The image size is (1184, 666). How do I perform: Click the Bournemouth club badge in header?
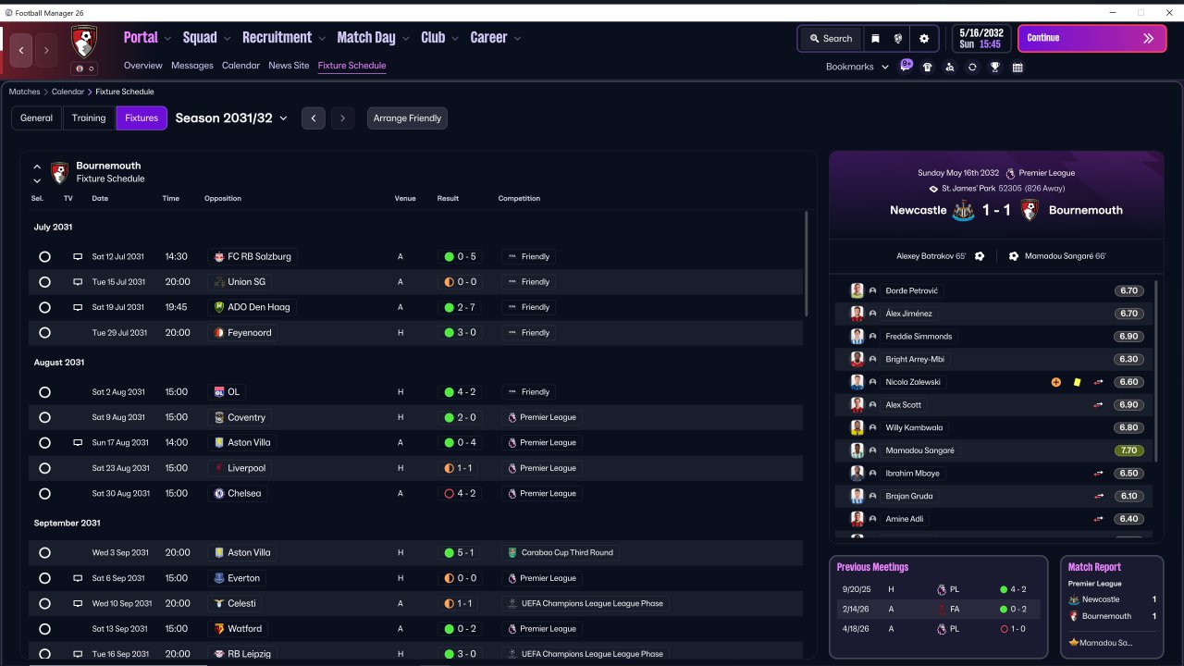click(x=84, y=41)
